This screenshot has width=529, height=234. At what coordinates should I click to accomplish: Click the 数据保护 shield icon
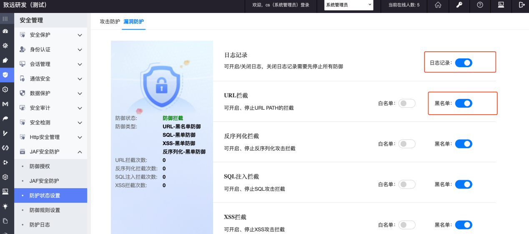[23, 93]
